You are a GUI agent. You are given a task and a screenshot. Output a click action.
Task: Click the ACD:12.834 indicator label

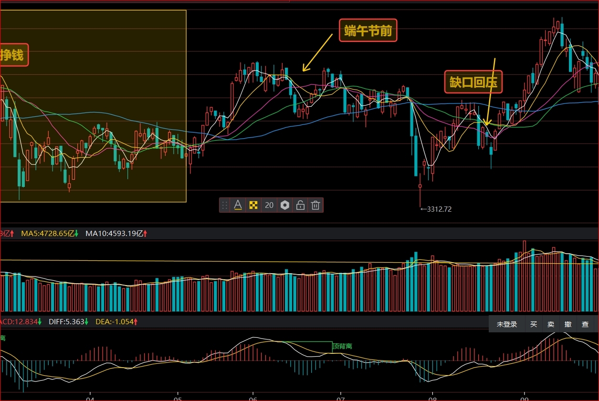click(21, 322)
